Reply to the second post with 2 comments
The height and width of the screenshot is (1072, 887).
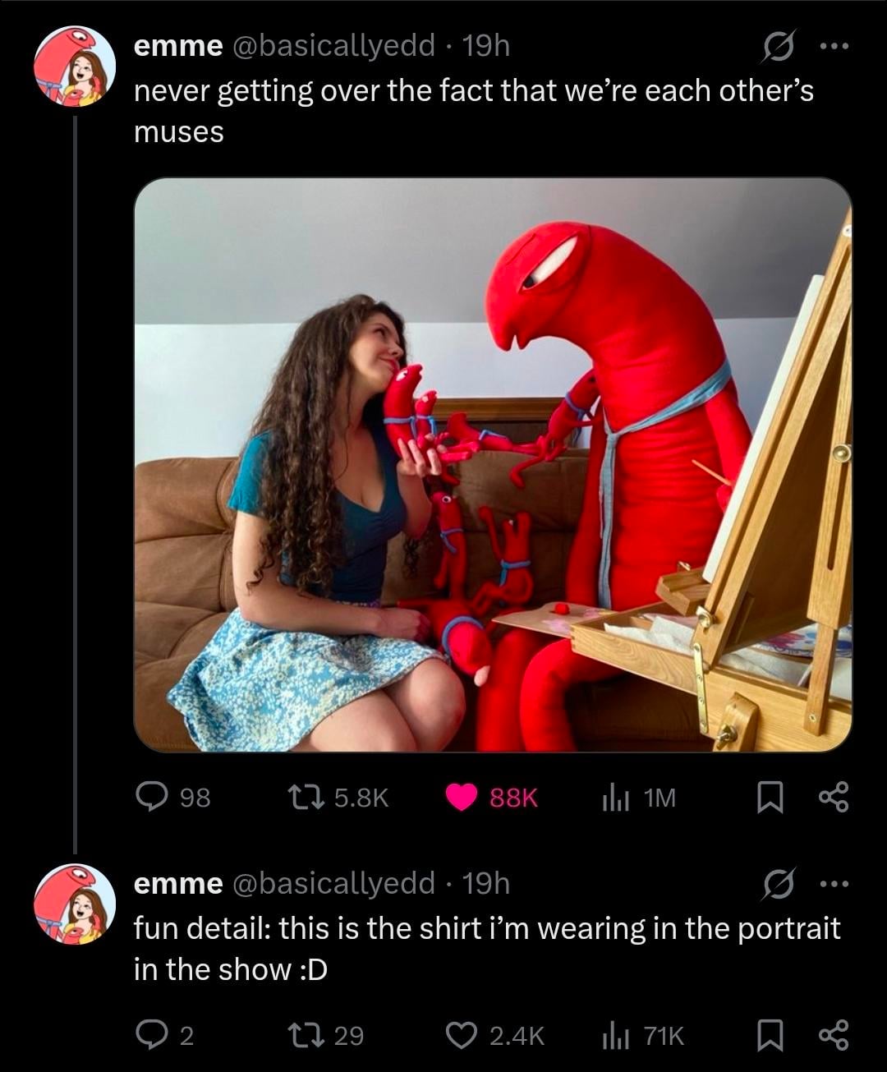pyautogui.click(x=152, y=1035)
